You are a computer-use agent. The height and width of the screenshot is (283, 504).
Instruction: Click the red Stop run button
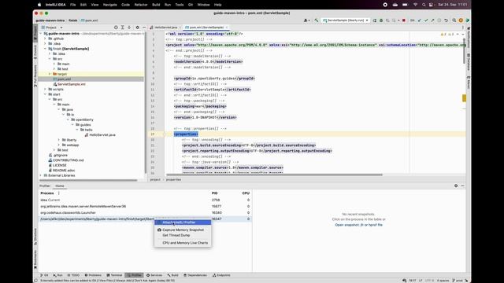404,20
